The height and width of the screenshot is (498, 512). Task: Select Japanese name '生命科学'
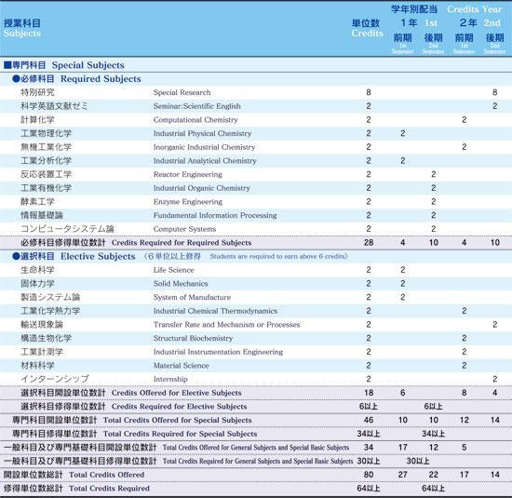click(37, 270)
